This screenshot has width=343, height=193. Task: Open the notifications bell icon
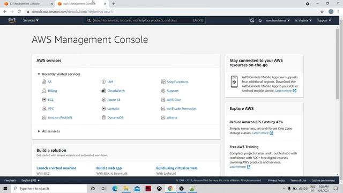point(260,20)
